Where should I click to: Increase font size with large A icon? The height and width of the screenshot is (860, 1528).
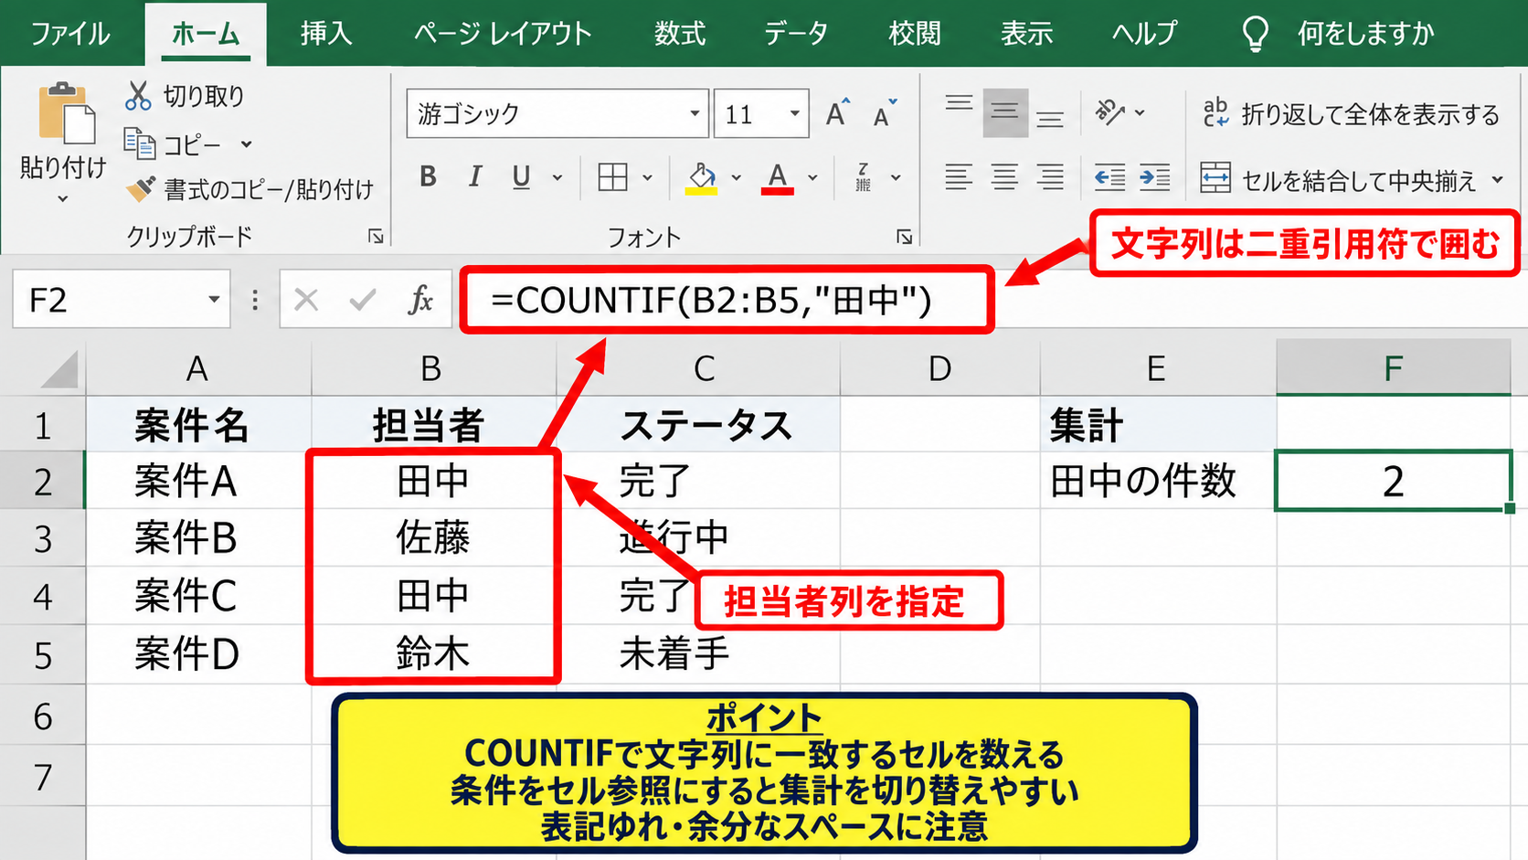[x=837, y=114]
